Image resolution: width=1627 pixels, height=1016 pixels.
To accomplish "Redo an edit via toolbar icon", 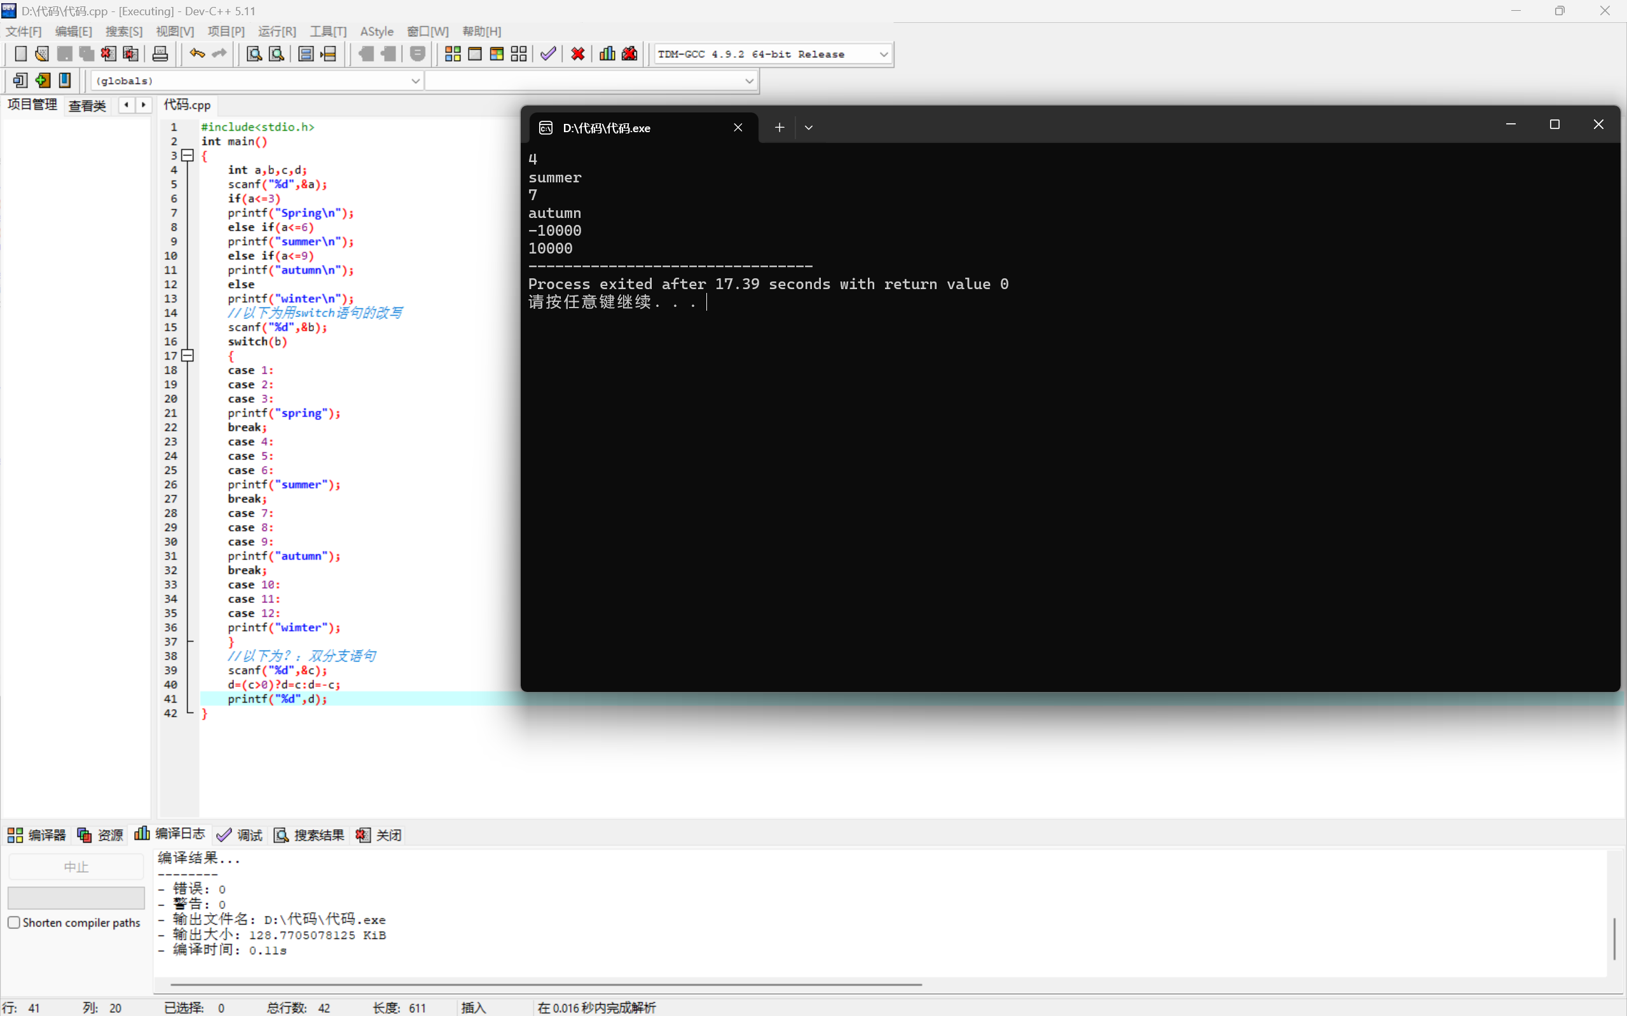I will [219, 54].
